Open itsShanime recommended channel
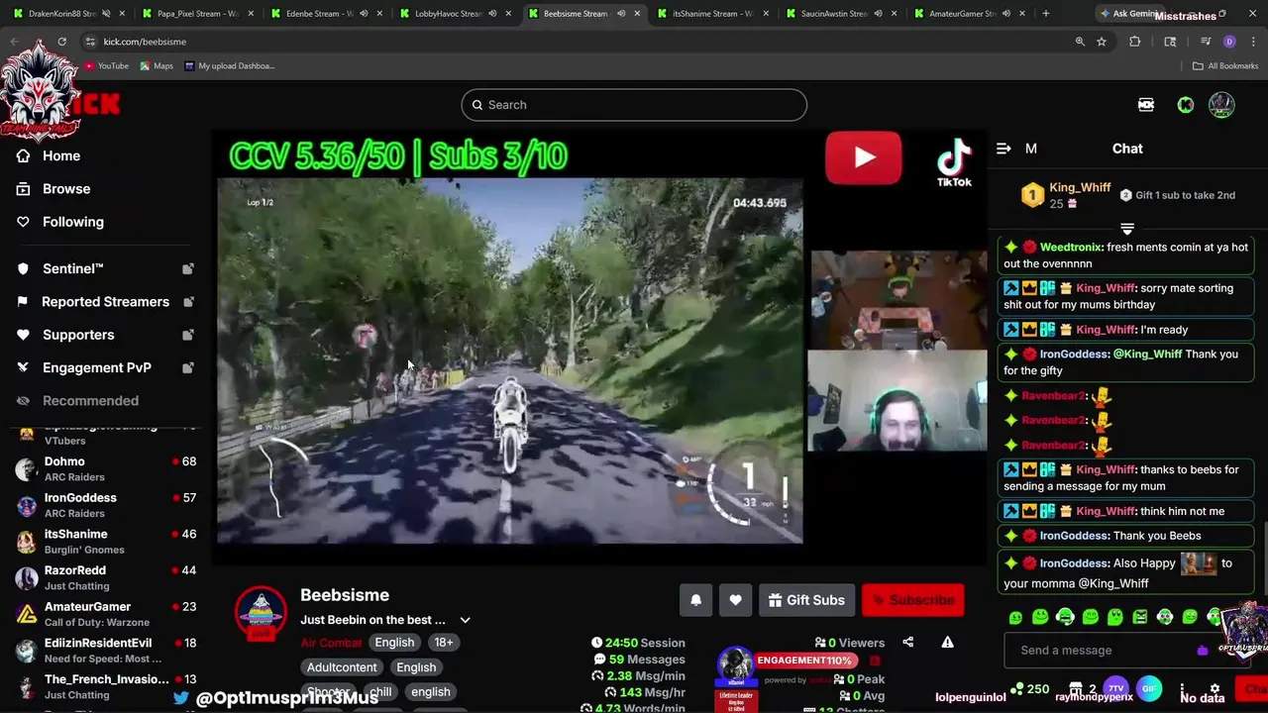 click(x=105, y=542)
